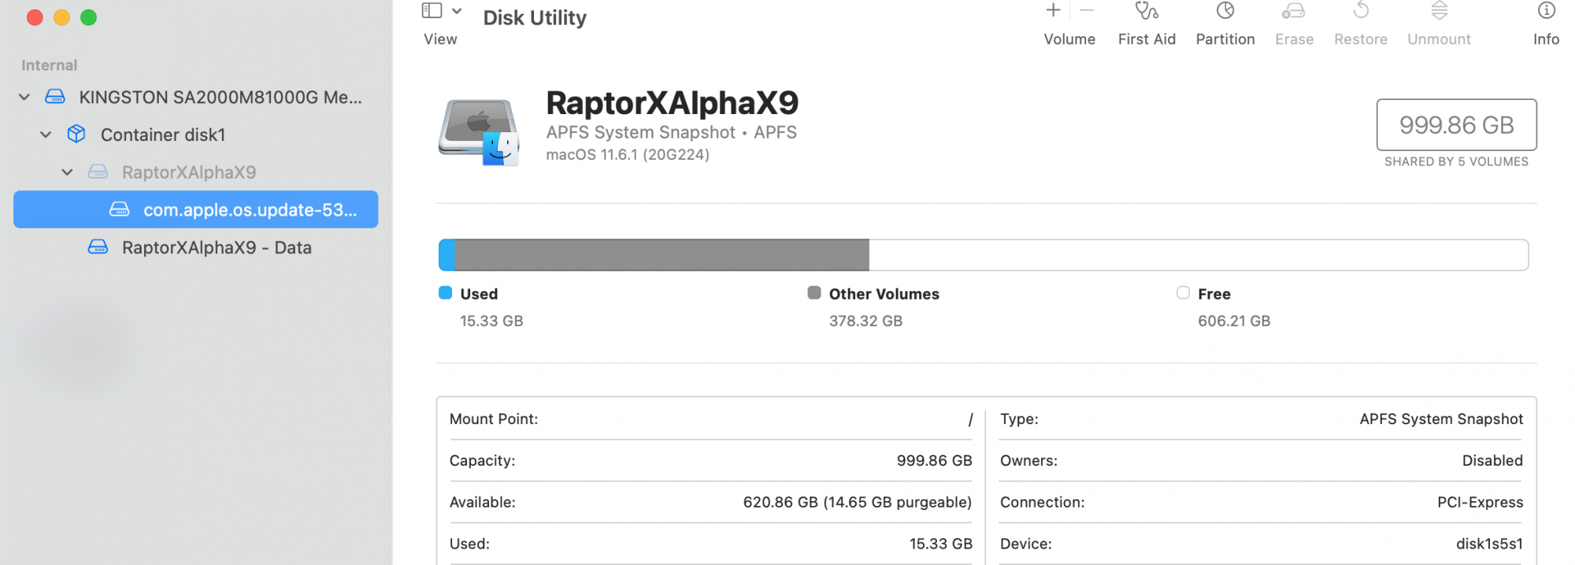Collapse the RaptorXAlphaX9 volume chevron
Image resolution: width=1575 pixels, height=565 pixels.
tap(67, 172)
